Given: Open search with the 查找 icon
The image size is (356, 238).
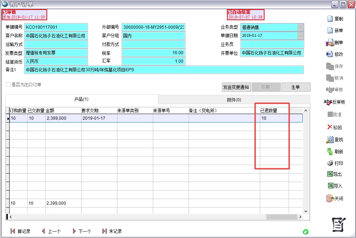Looking at the screenshot, I should pyautogui.click(x=330, y=140).
